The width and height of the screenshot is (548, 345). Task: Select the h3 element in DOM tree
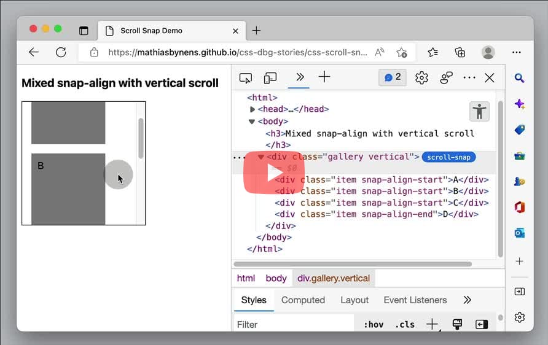(370, 139)
